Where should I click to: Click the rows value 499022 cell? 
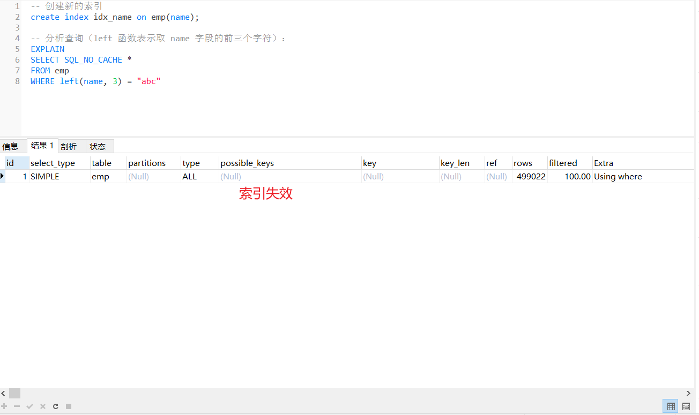530,176
